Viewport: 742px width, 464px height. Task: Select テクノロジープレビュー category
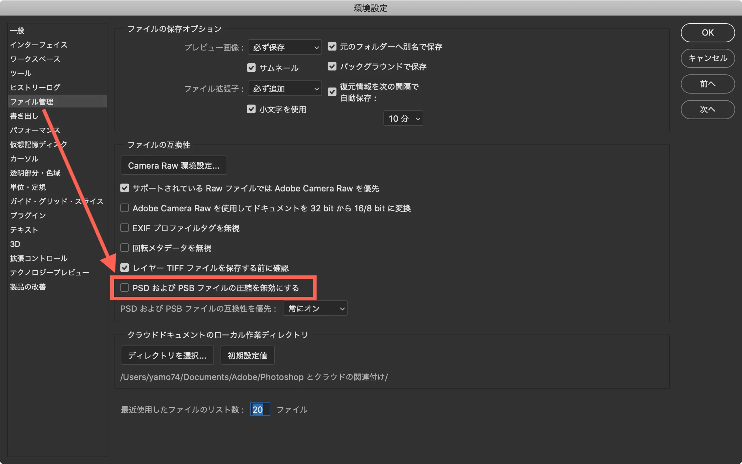point(49,273)
